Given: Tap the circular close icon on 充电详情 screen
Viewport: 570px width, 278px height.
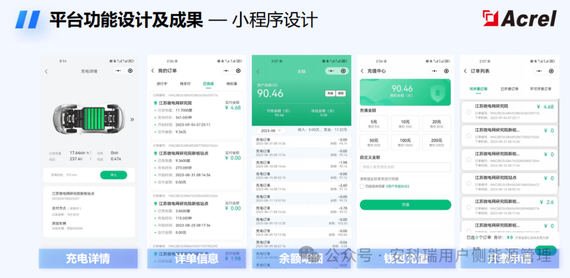Looking at the screenshot, I should click(x=130, y=71).
